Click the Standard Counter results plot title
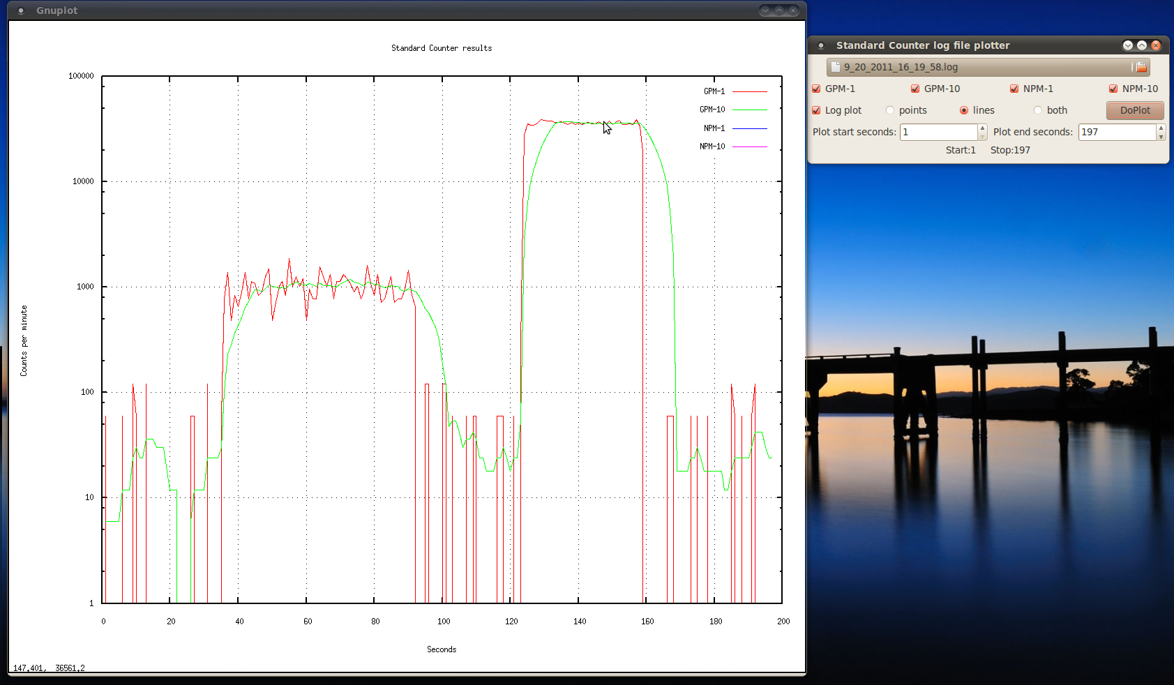 click(442, 48)
